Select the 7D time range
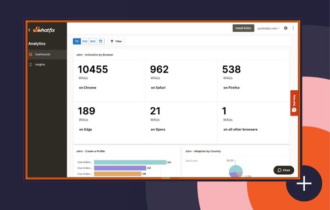Image resolution: width=330 pixels, height=210 pixels. pyautogui.click(x=77, y=41)
